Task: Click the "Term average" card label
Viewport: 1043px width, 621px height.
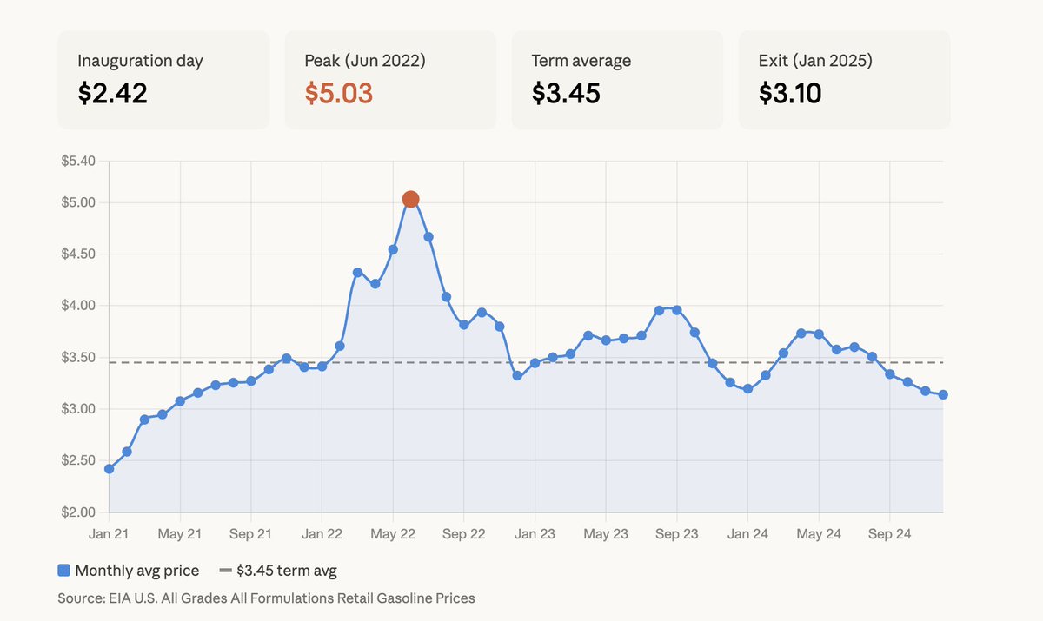Action: [x=581, y=61]
